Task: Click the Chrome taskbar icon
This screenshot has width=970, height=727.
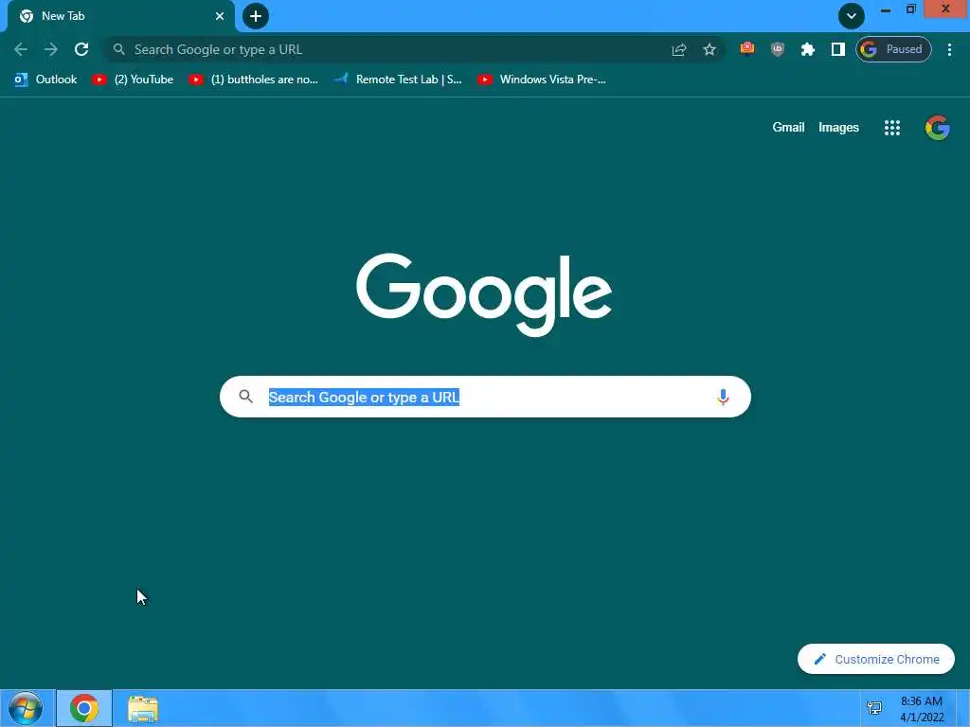Action: (84, 708)
